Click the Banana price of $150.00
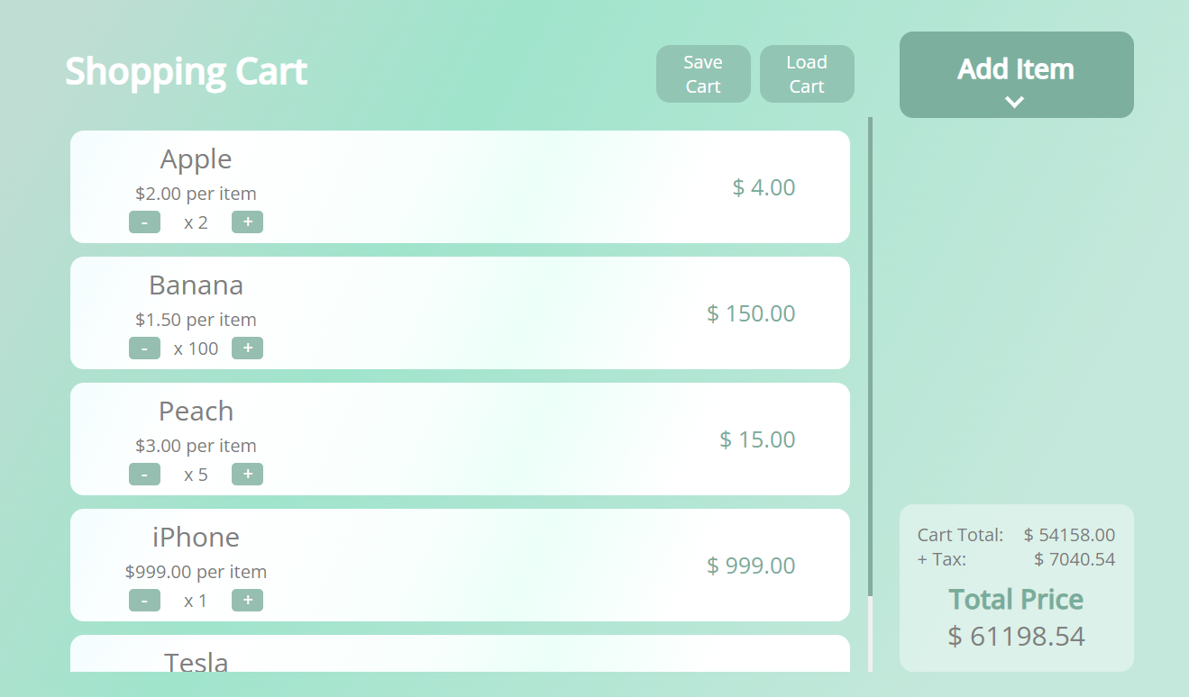Screen dimensions: 1189x697 click(751, 313)
